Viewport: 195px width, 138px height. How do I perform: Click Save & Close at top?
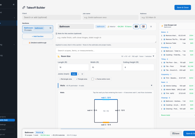coord(183,8)
